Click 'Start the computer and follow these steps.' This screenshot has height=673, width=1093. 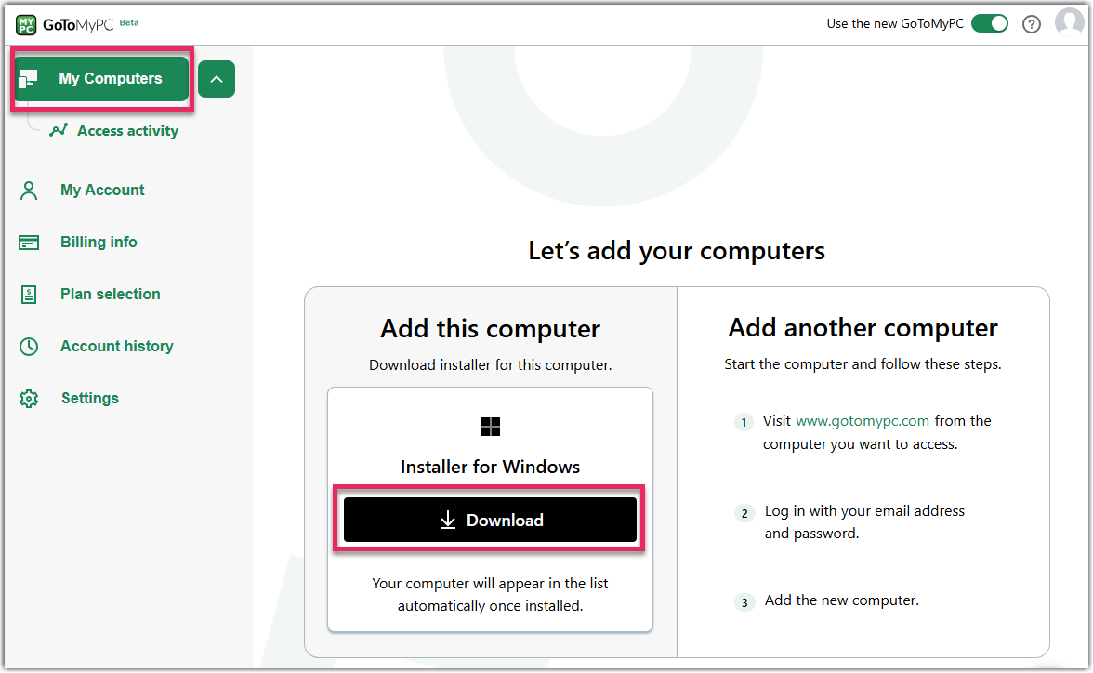(863, 364)
